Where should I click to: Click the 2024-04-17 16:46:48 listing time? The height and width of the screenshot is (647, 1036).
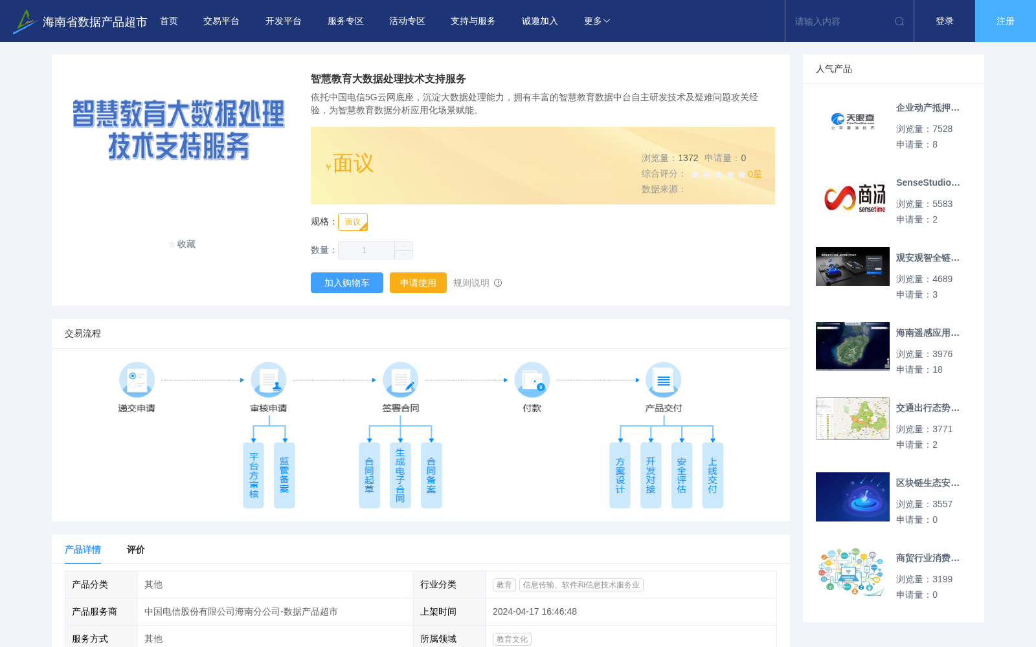535,611
